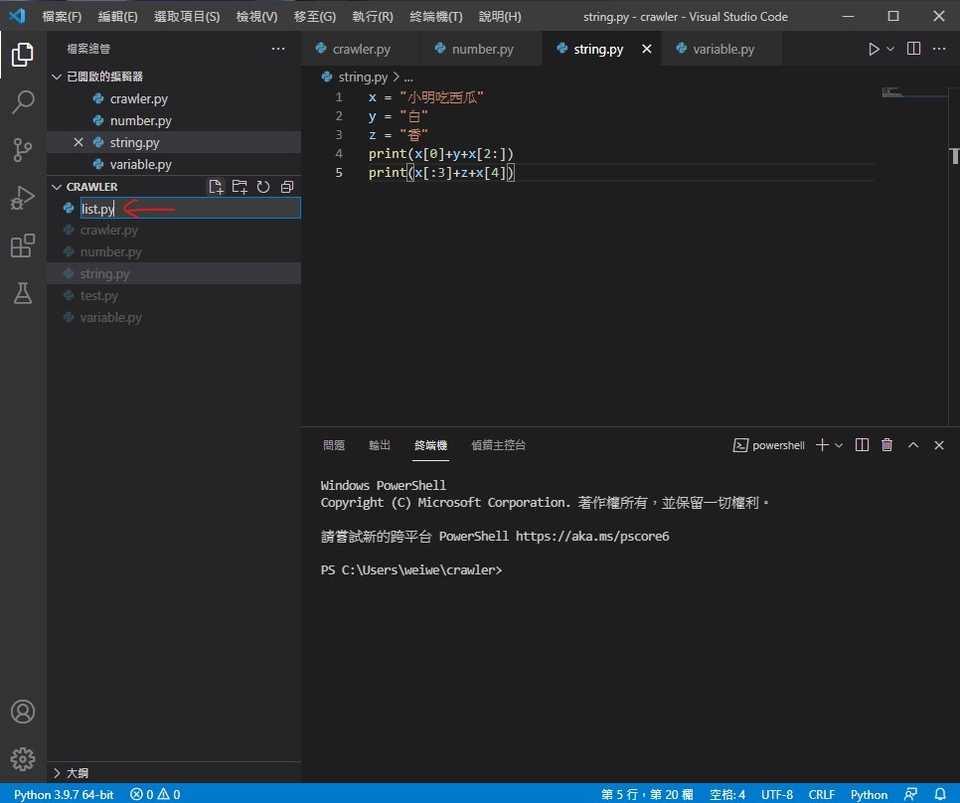Refresh the CRAWLER explorer
The image size is (960, 803).
[263, 187]
